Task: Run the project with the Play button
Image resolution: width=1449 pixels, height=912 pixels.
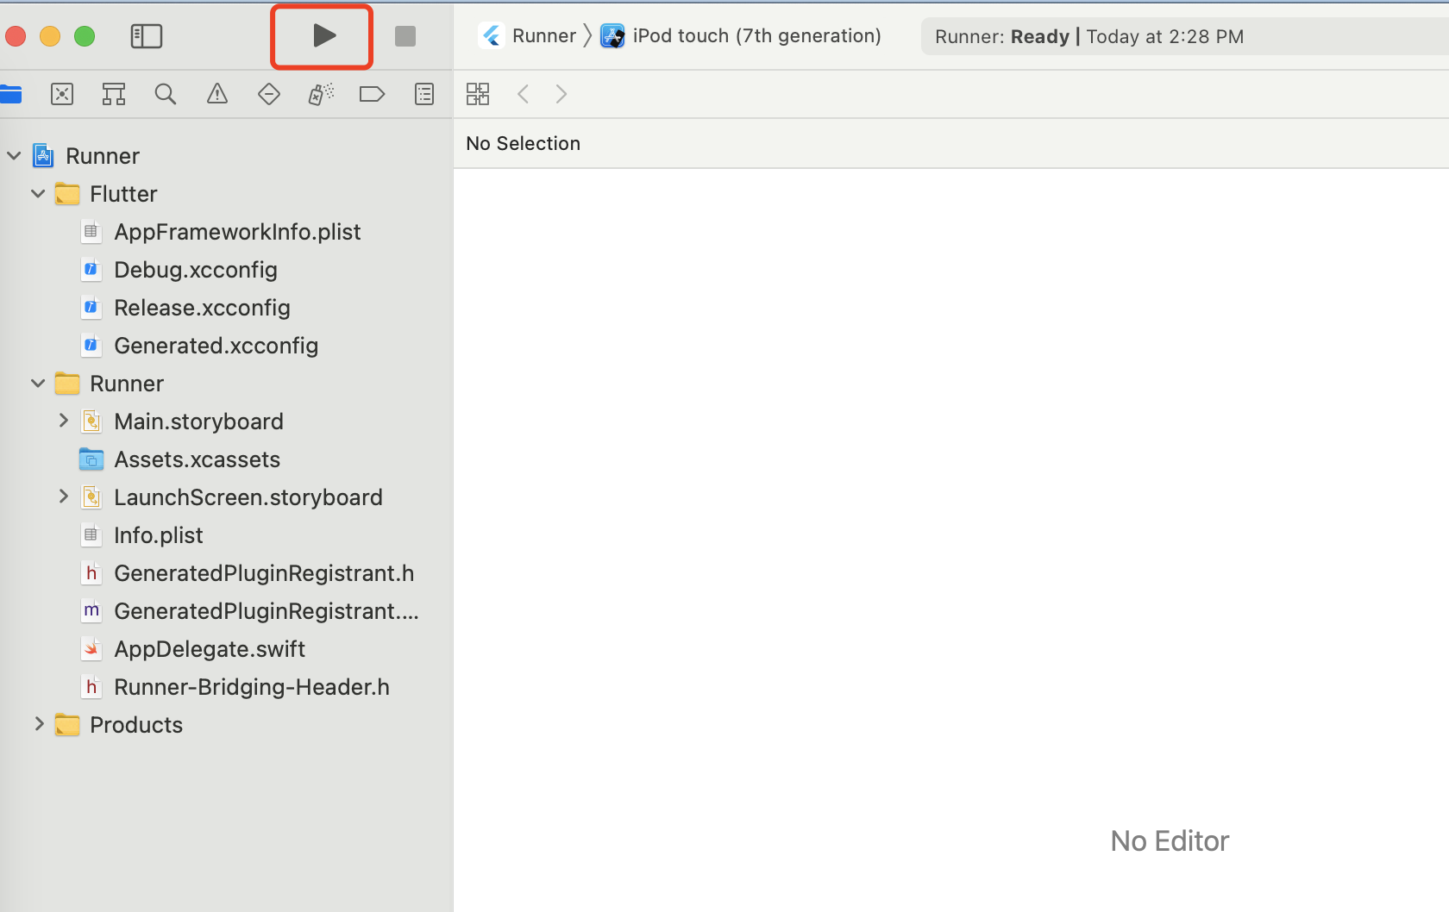Action: (x=323, y=35)
